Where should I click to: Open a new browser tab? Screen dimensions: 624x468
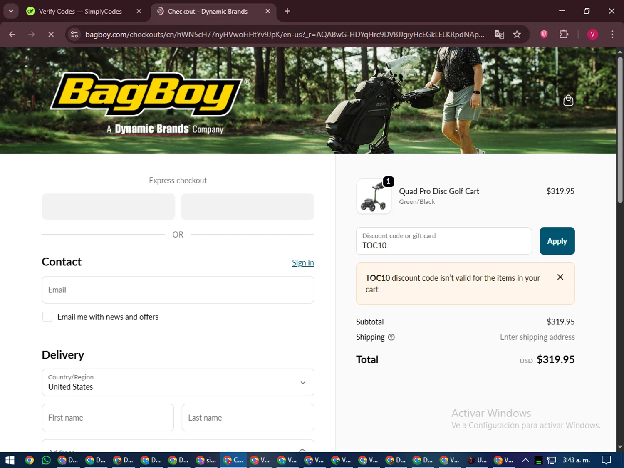click(287, 11)
